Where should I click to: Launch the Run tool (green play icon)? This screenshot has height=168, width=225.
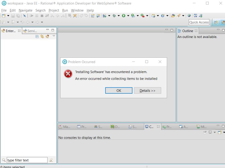[x=124, y=16]
